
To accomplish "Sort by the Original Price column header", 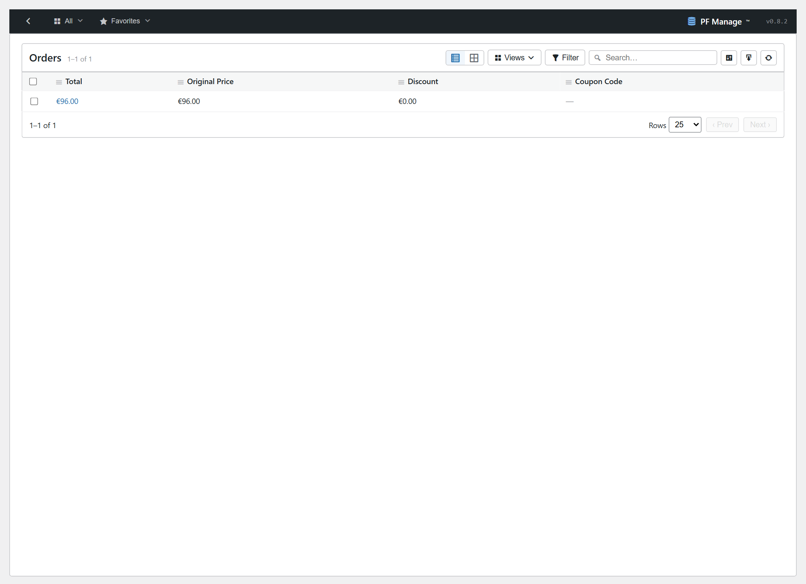I will tap(210, 81).
